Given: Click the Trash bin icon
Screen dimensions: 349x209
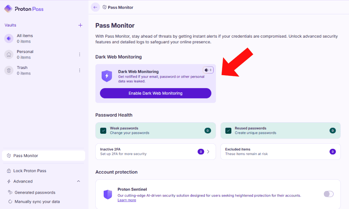Looking at the screenshot, I should [x=9, y=70].
